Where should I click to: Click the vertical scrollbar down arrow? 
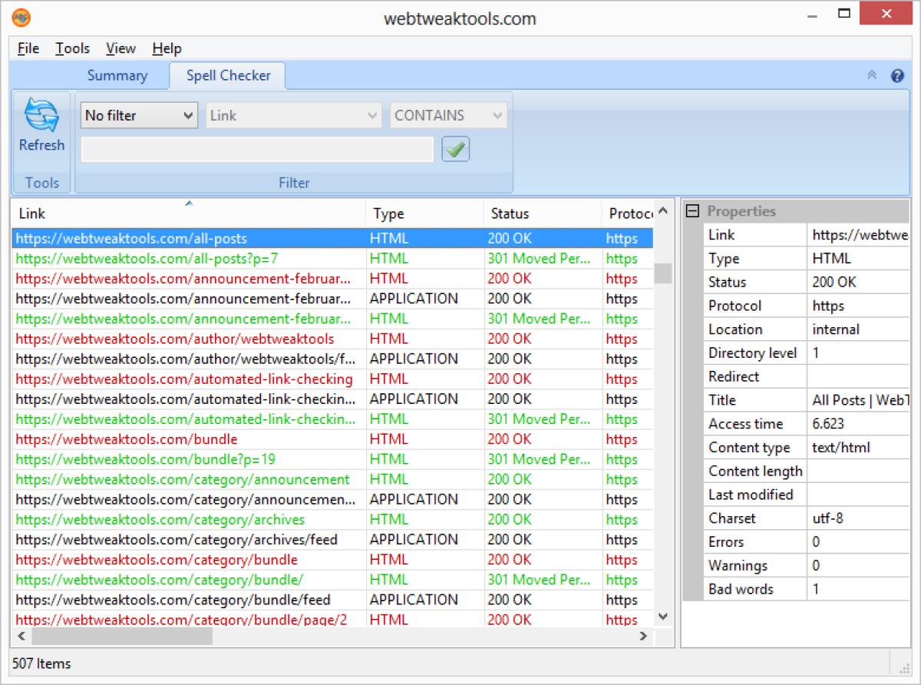pyautogui.click(x=663, y=617)
